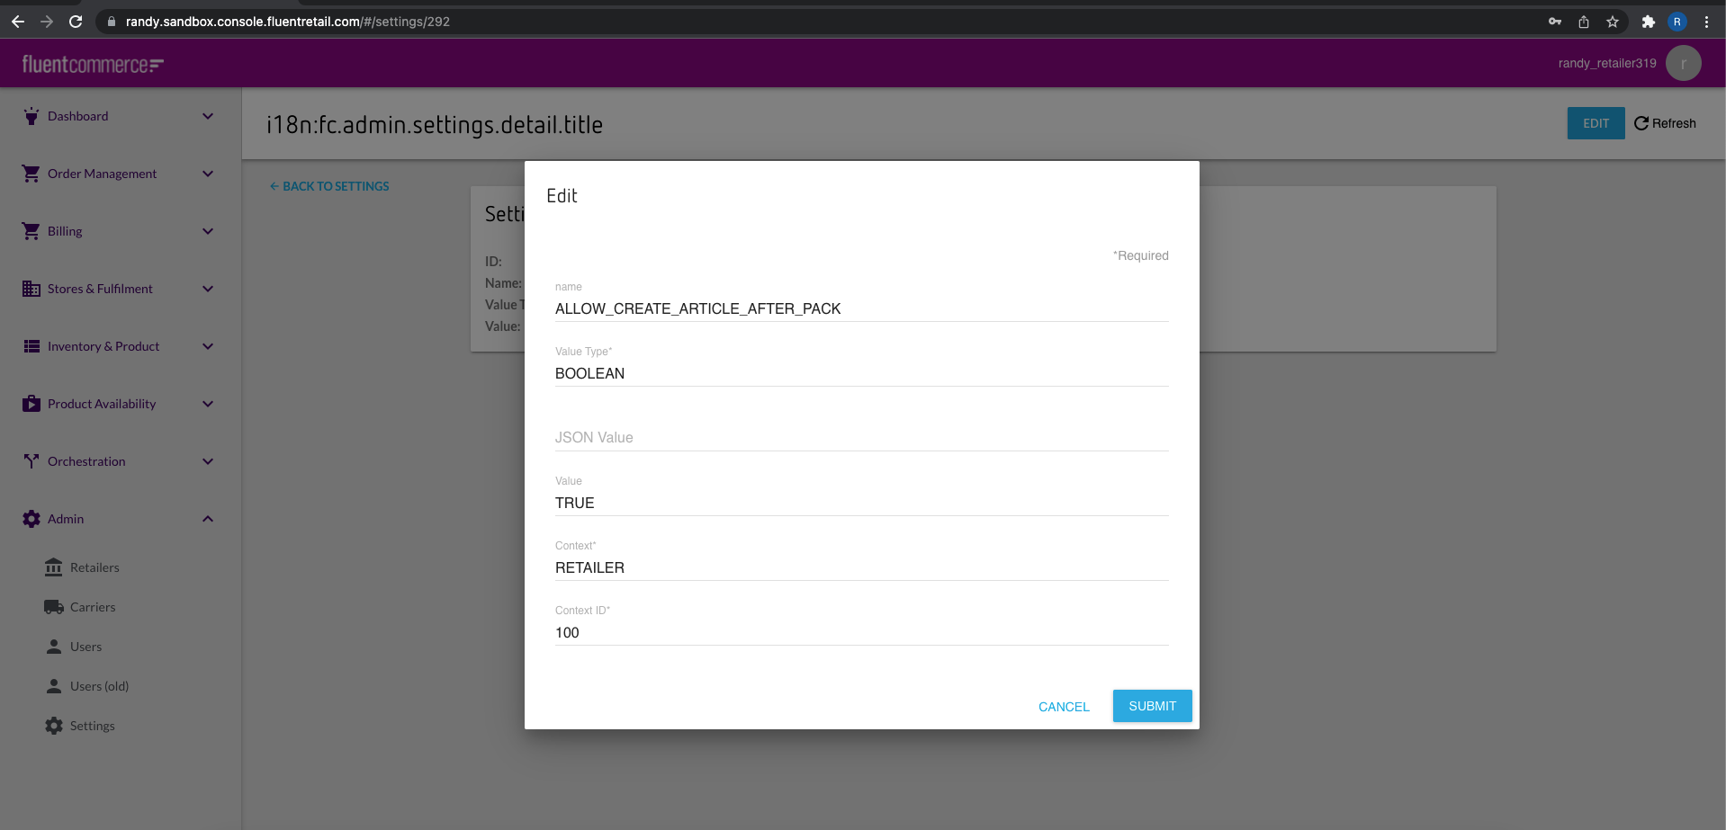Expand the Product Availability chevron
Viewport: 1726px width, 830px height.
[x=208, y=404]
